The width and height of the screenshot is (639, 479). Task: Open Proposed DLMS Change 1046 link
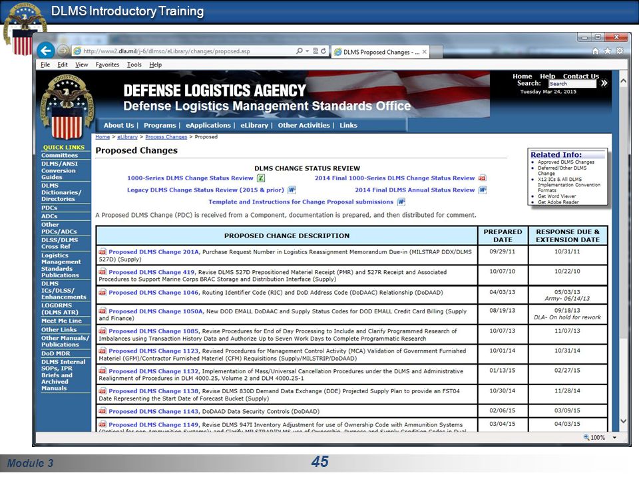click(x=154, y=293)
